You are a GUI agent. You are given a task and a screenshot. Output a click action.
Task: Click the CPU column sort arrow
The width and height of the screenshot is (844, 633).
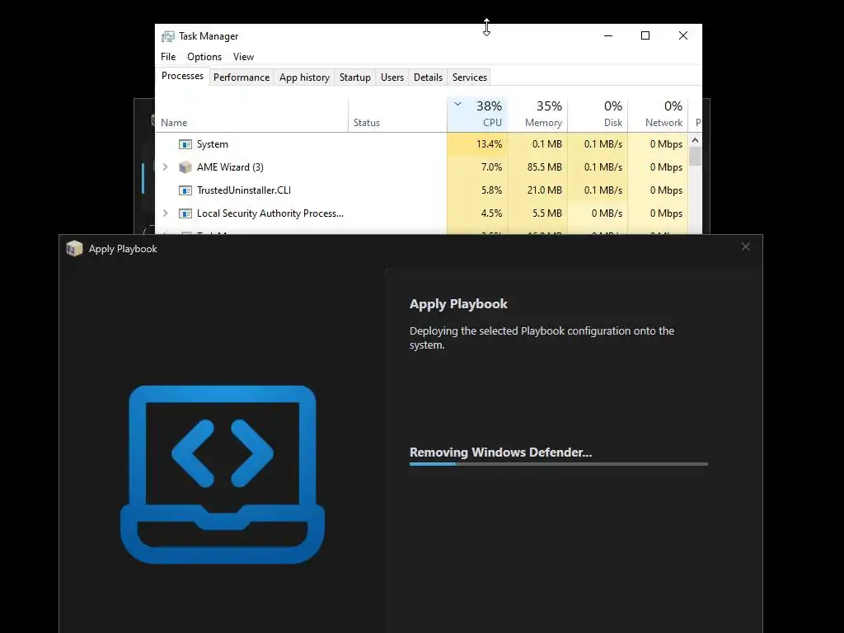coord(457,105)
